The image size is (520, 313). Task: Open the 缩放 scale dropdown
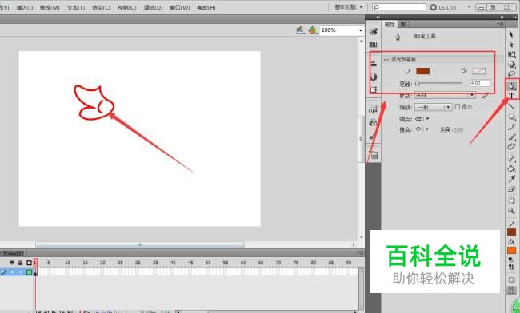[x=434, y=107]
